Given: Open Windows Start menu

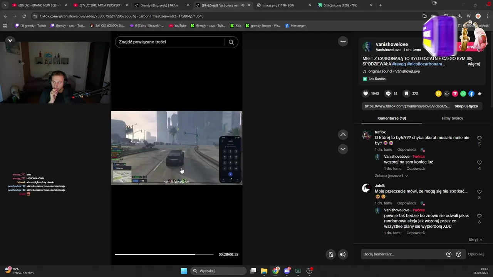Looking at the screenshot, I should (184, 271).
